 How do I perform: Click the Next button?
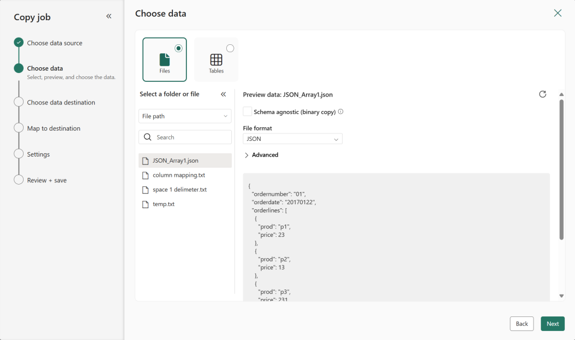pos(552,324)
